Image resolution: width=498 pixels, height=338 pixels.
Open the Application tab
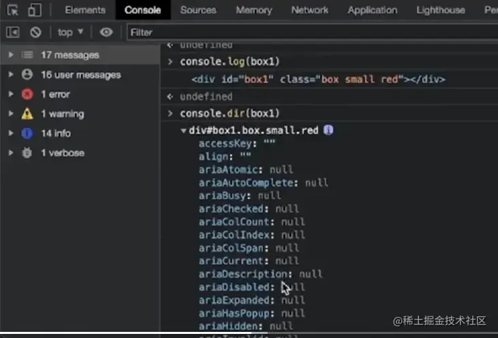(372, 10)
